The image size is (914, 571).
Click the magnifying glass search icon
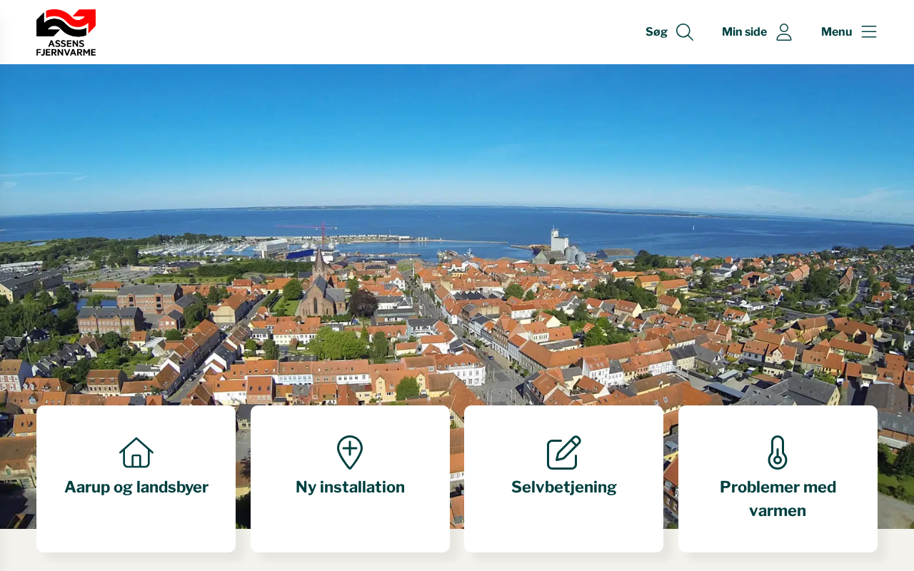(x=685, y=32)
